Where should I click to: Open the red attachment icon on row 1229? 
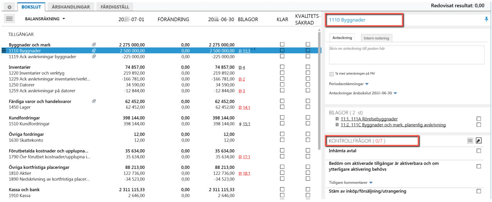click(x=240, y=79)
